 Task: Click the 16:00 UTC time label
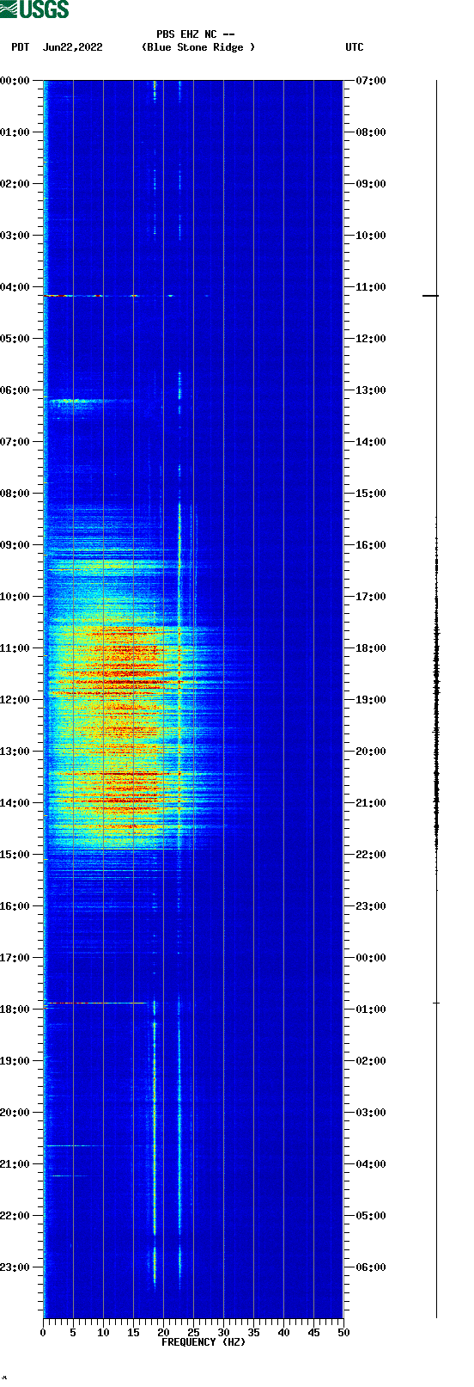pyautogui.click(x=371, y=545)
